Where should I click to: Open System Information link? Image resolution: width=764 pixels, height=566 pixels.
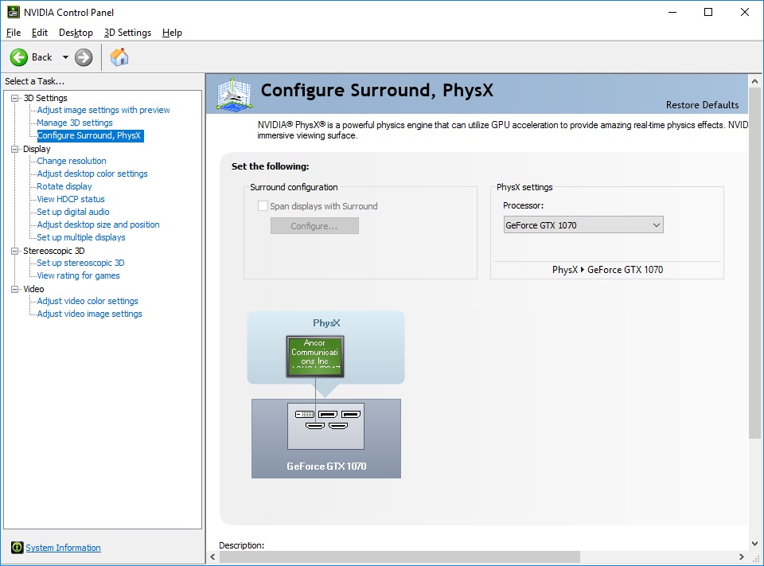[x=63, y=548]
